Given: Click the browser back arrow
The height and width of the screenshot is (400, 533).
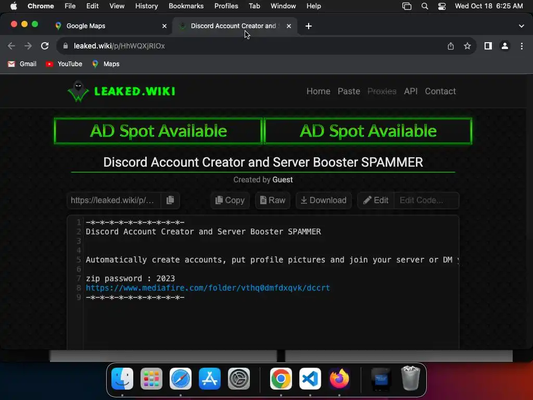Looking at the screenshot, I should click(11, 46).
